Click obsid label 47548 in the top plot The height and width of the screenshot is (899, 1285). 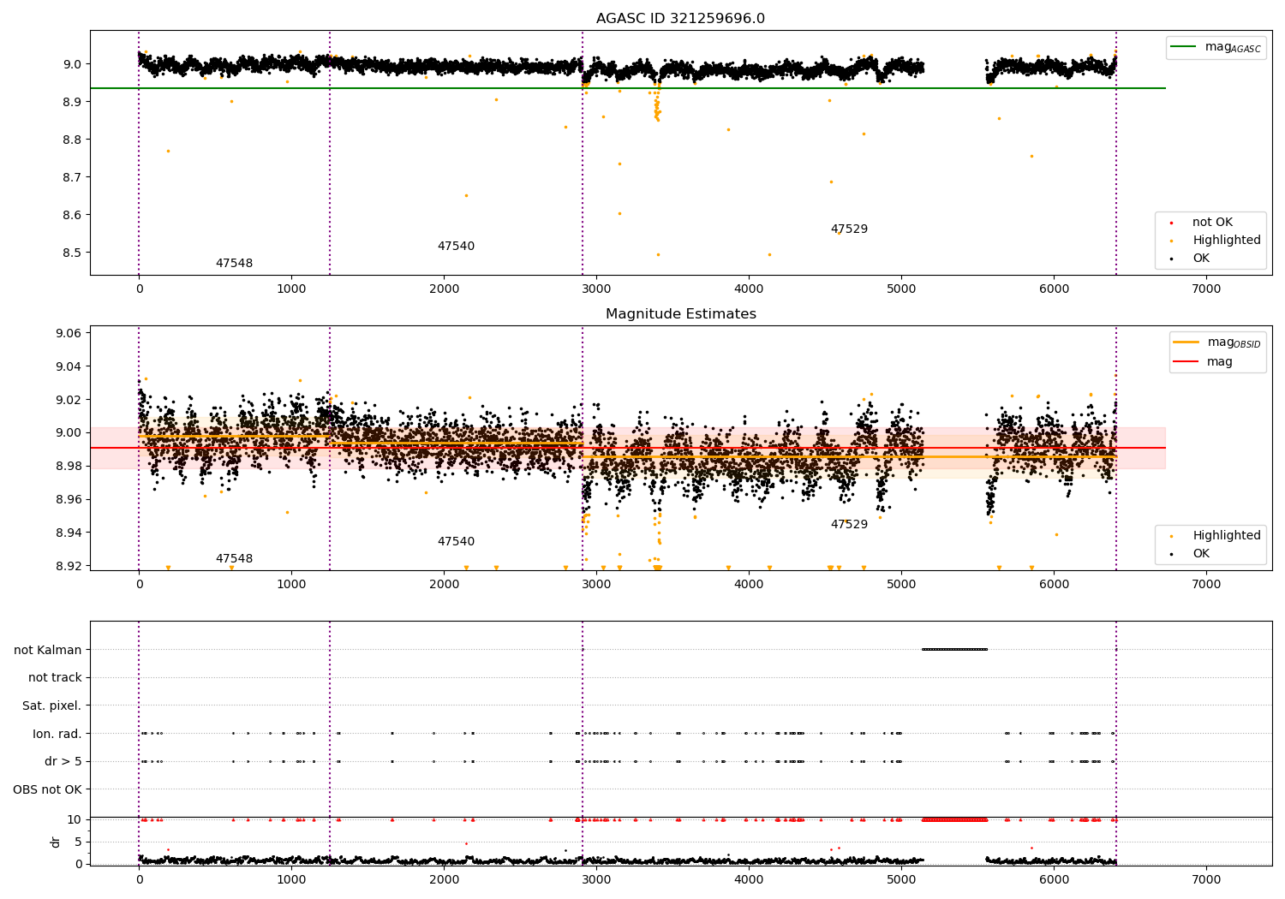[234, 264]
